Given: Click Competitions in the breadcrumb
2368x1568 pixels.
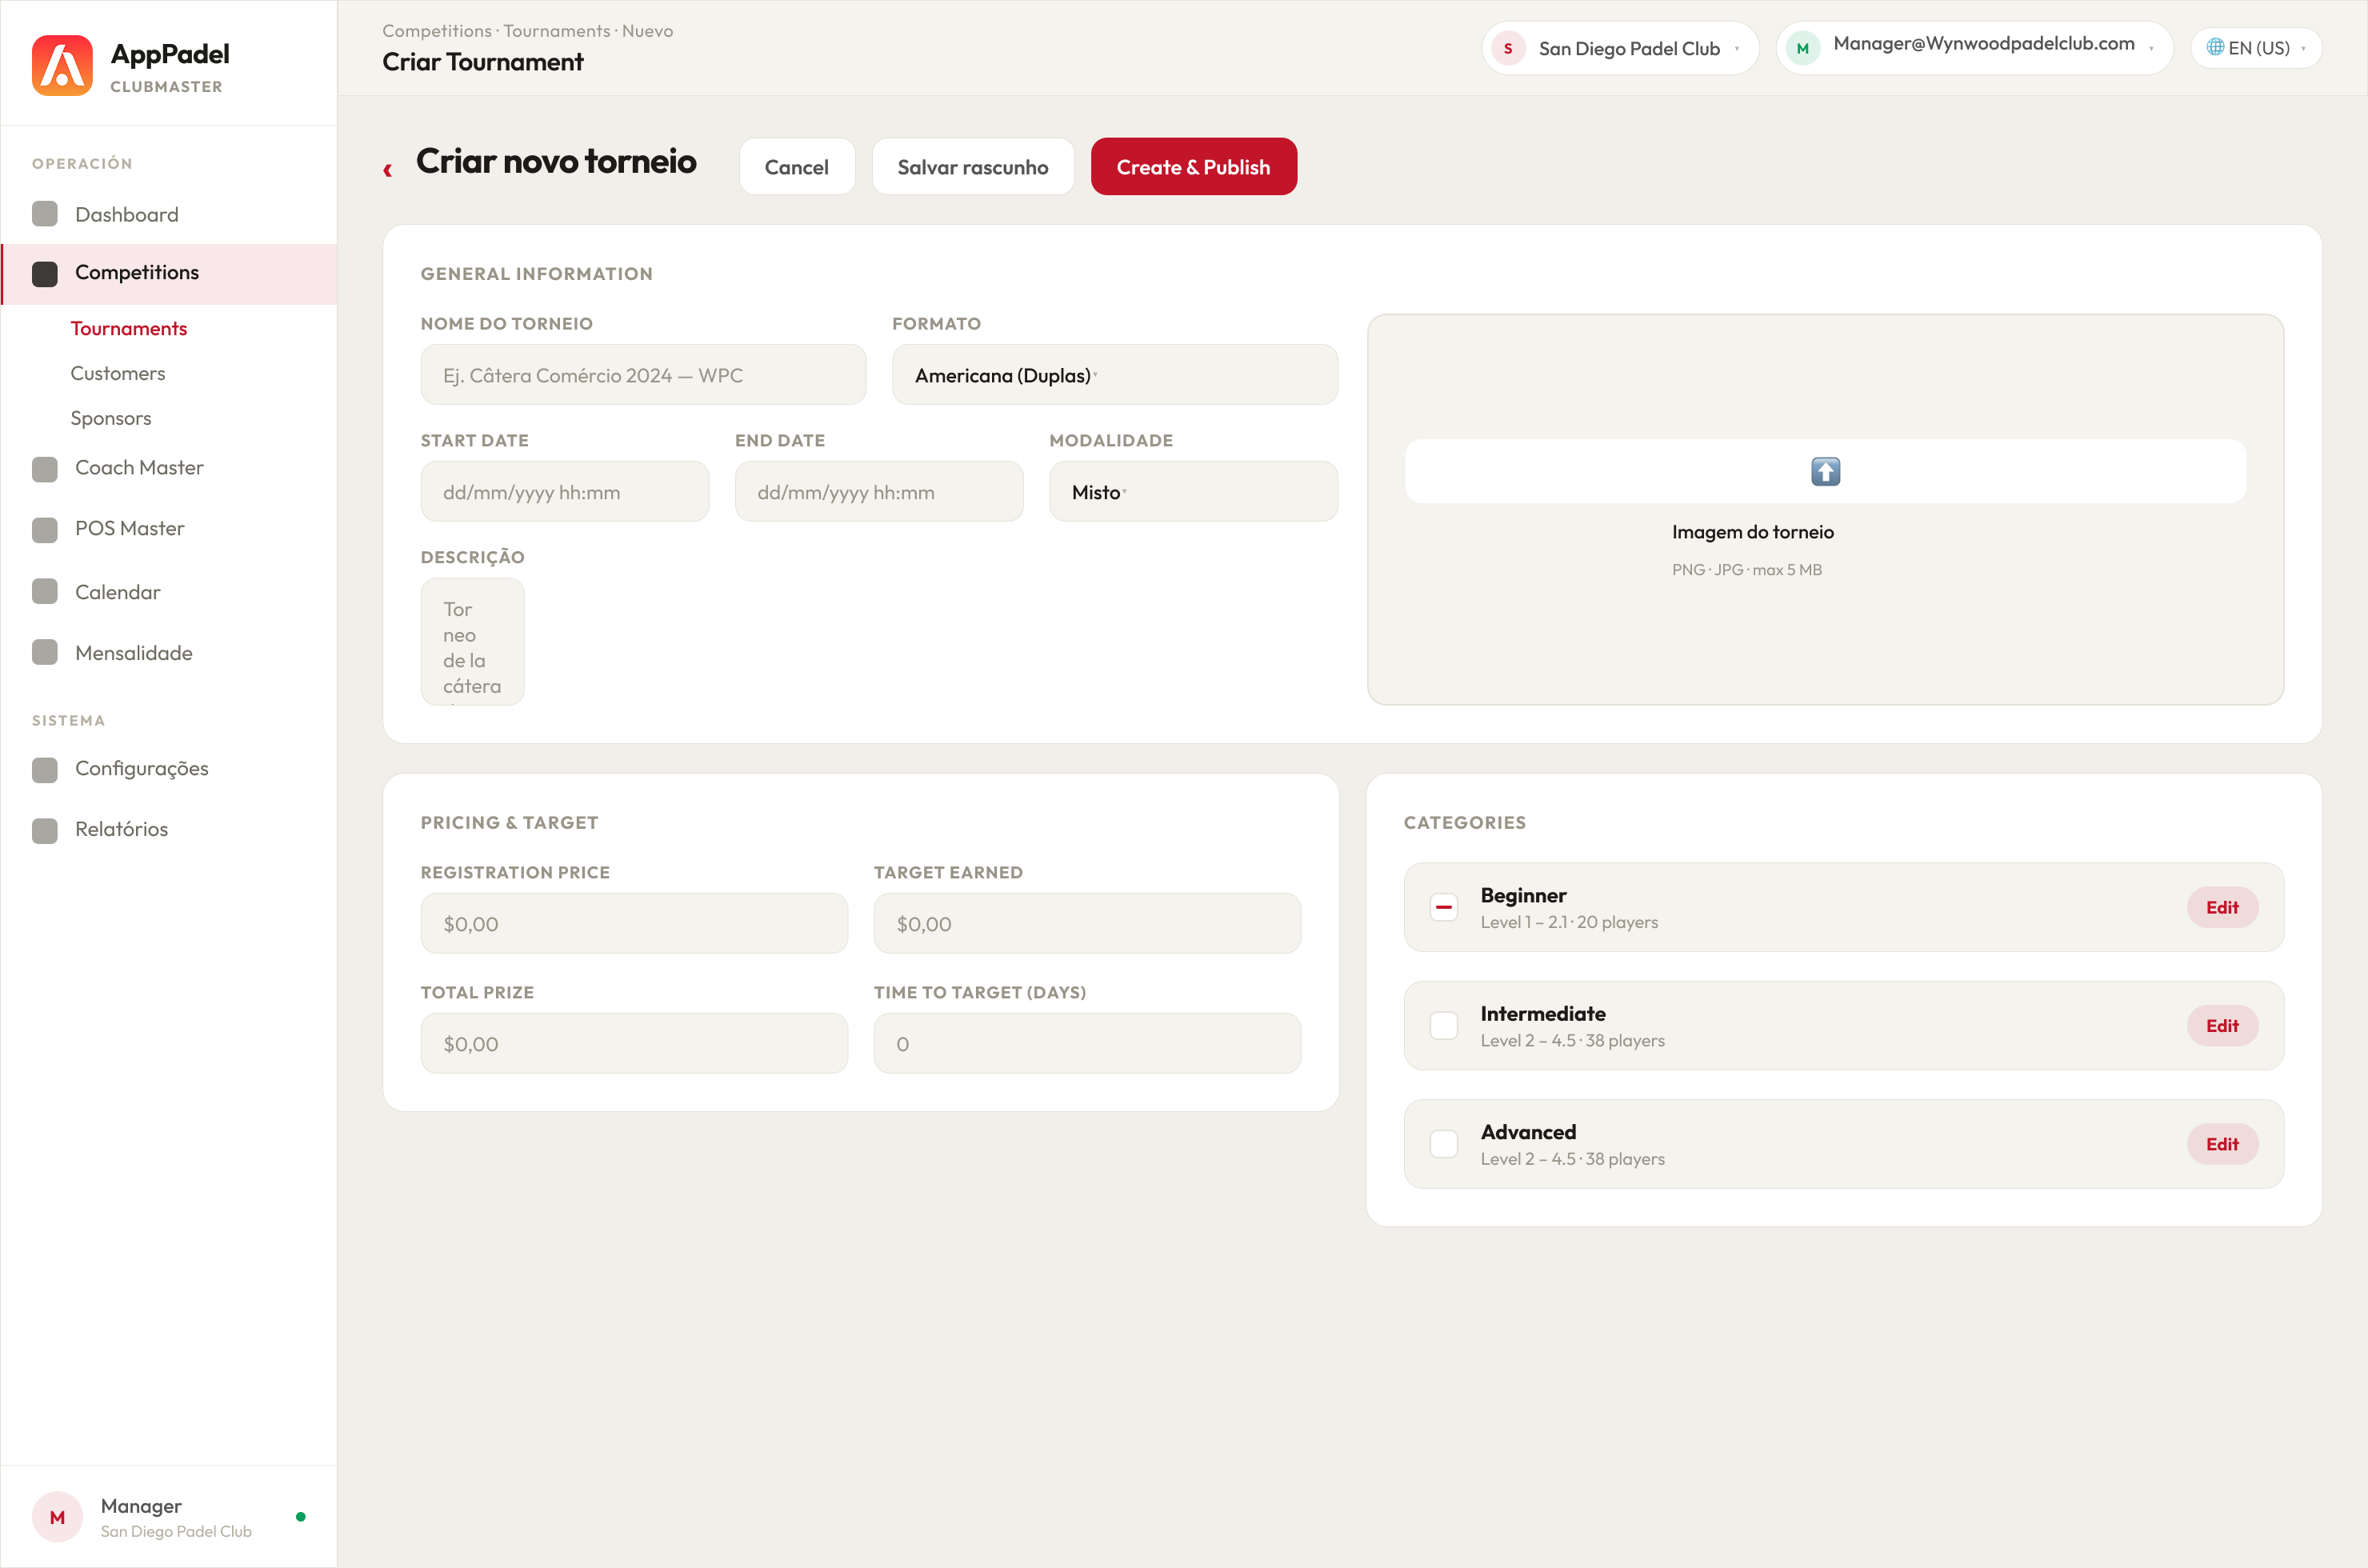Looking at the screenshot, I should (x=437, y=31).
